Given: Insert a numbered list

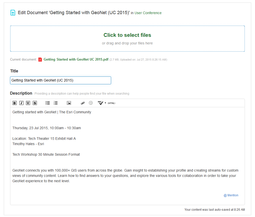Looking at the screenshot, I should point(56,103).
